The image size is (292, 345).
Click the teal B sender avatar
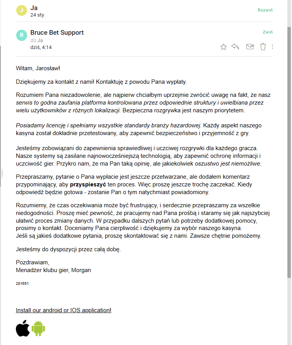tap(22, 35)
